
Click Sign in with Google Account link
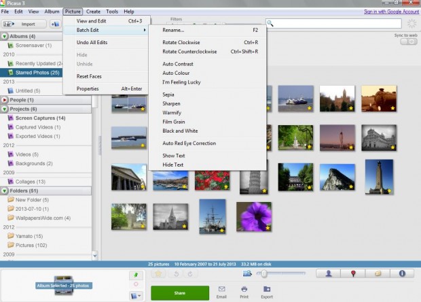tap(390, 12)
